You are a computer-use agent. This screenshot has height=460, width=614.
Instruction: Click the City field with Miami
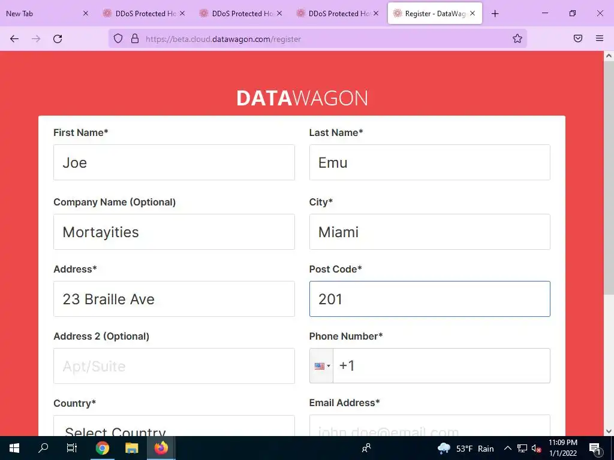click(429, 232)
